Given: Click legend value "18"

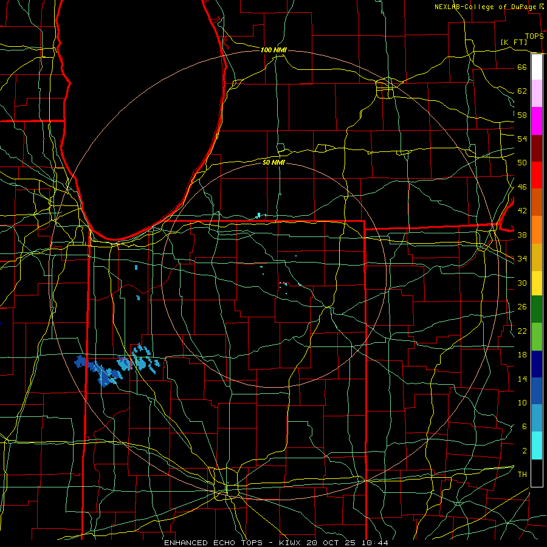Looking at the screenshot, I should pos(522,355).
